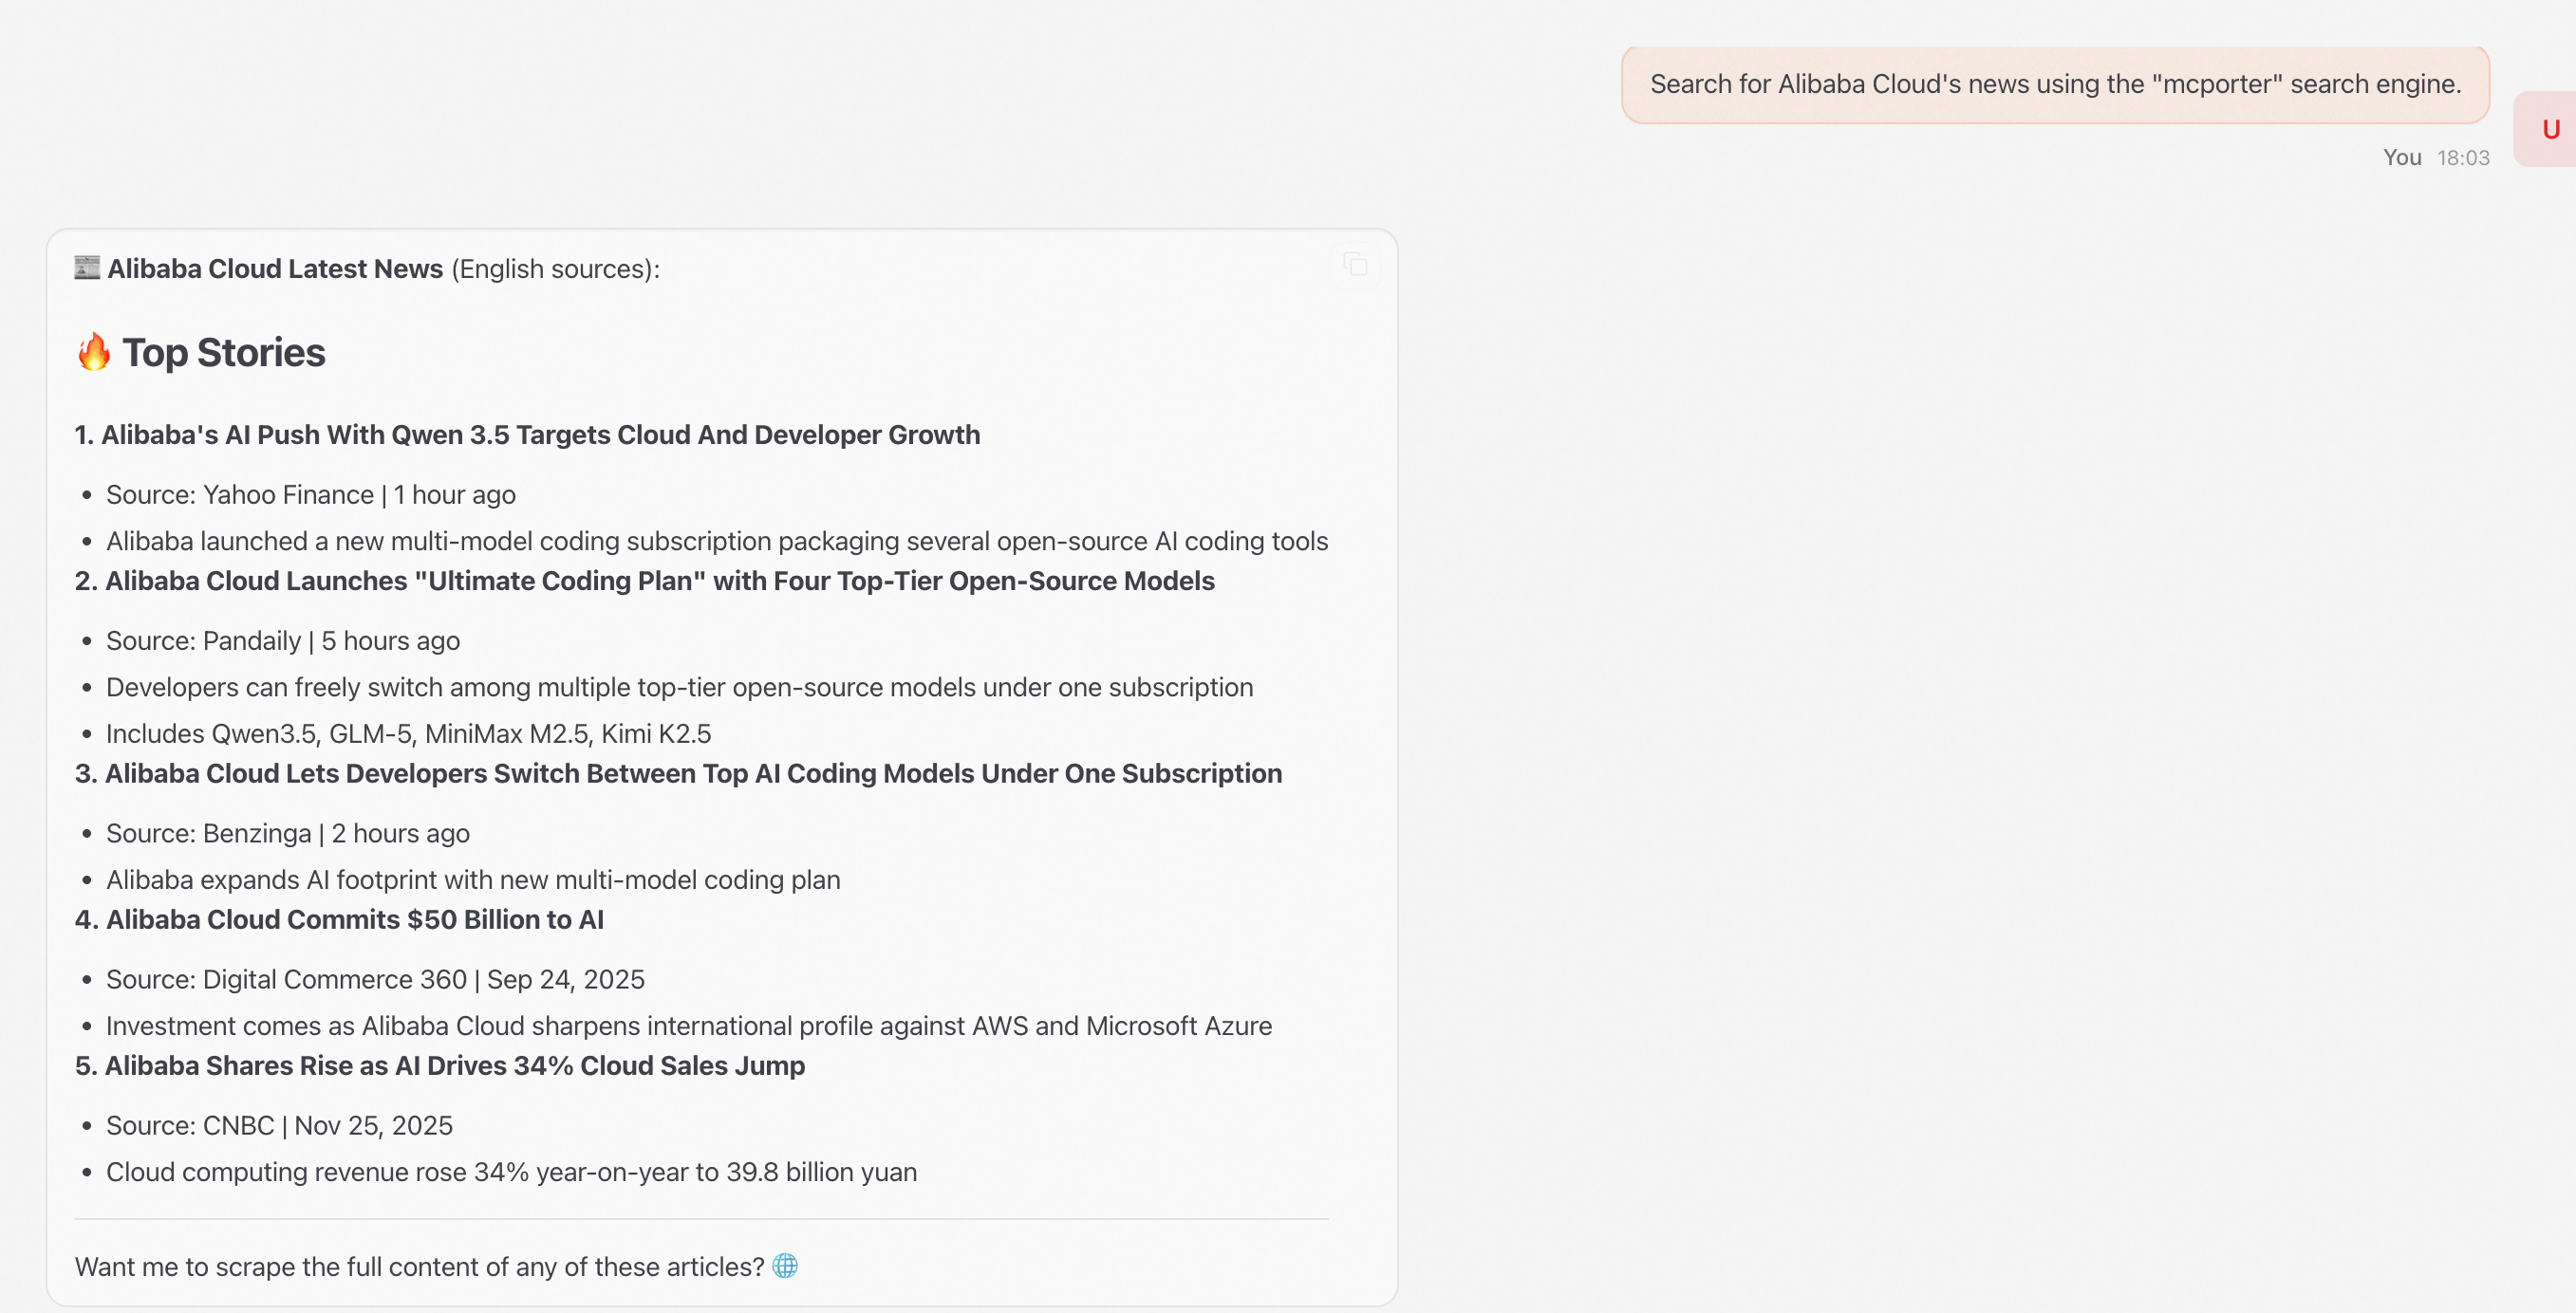Open headline on switching between AI coding models
This screenshot has width=2576, height=1313.
click(678, 773)
